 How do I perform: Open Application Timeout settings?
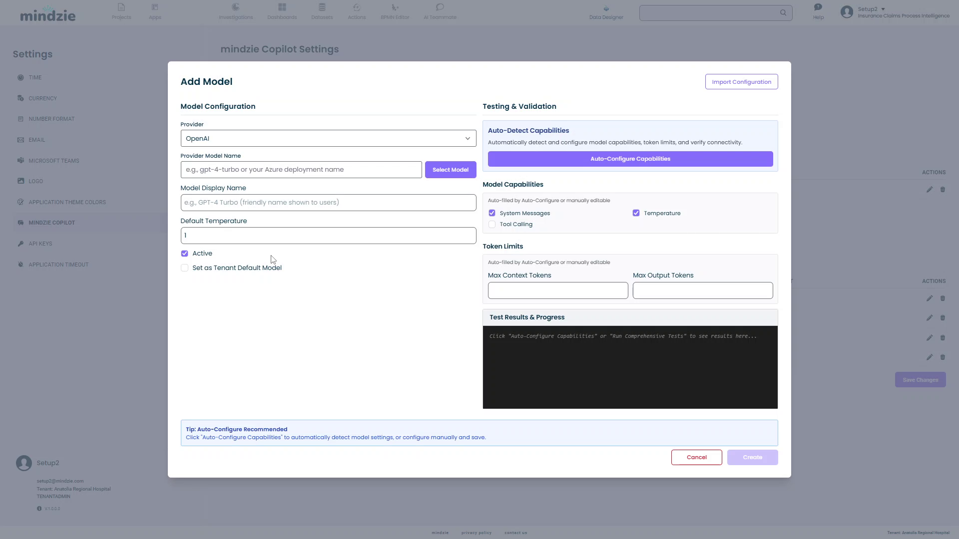pyautogui.click(x=58, y=265)
